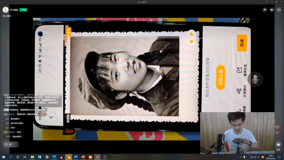Click the chat input box 聊一聊

coord(11,144)
